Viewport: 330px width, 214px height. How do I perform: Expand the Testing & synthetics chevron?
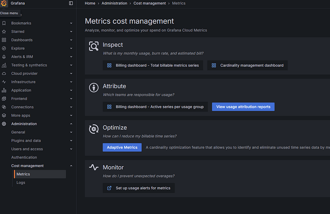coord(71,65)
